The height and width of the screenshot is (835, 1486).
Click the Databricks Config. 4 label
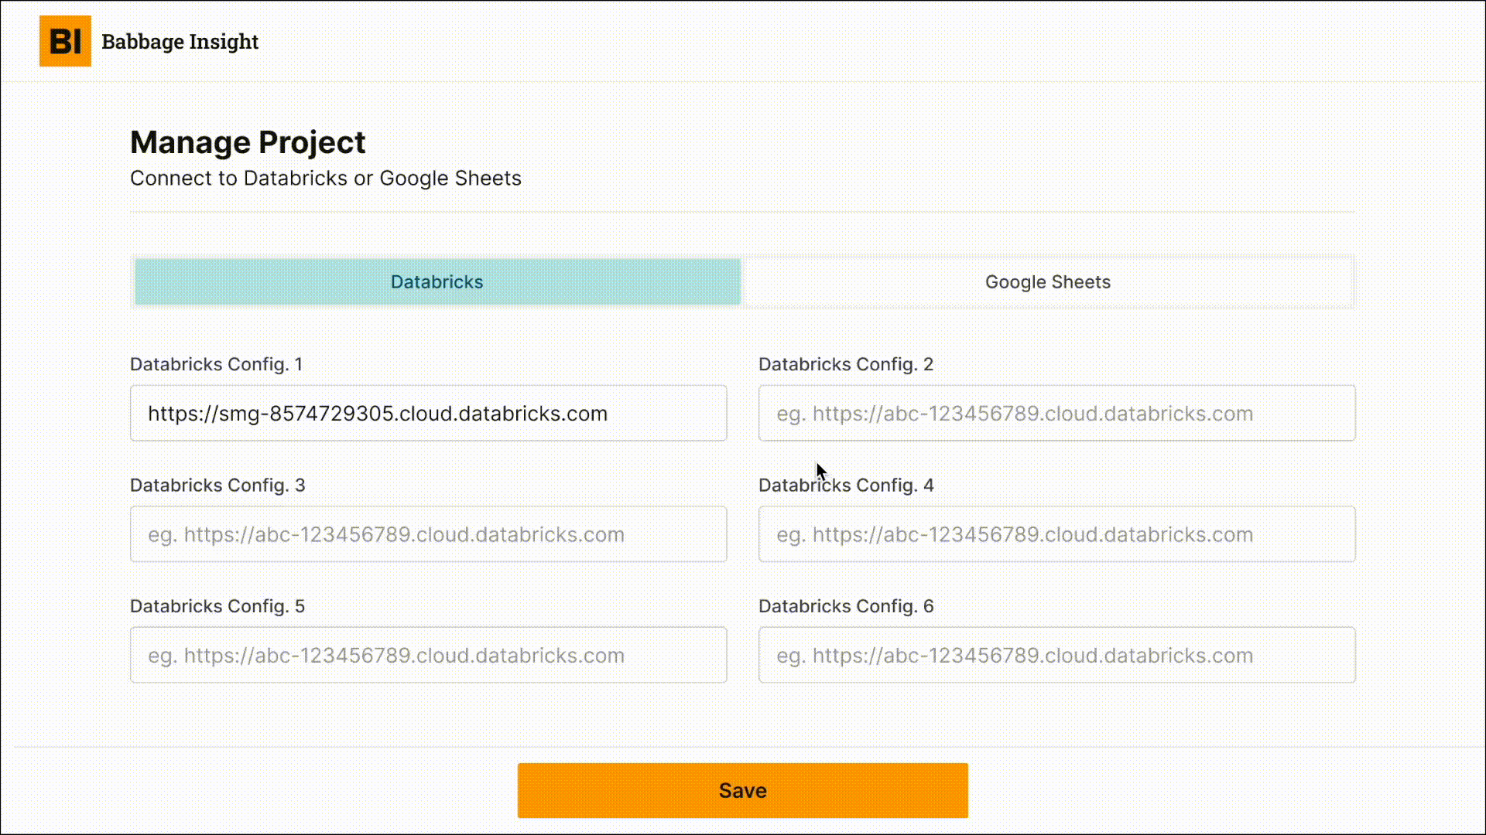(x=846, y=485)
